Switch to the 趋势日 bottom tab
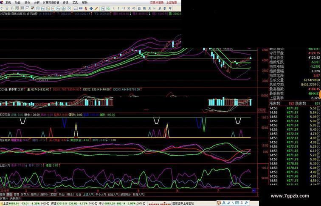This screenshot has height=206, width=321. click(x=34, y=195)
